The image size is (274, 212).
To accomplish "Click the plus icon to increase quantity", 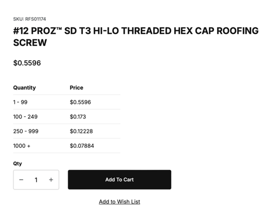I will pos(51,180).
